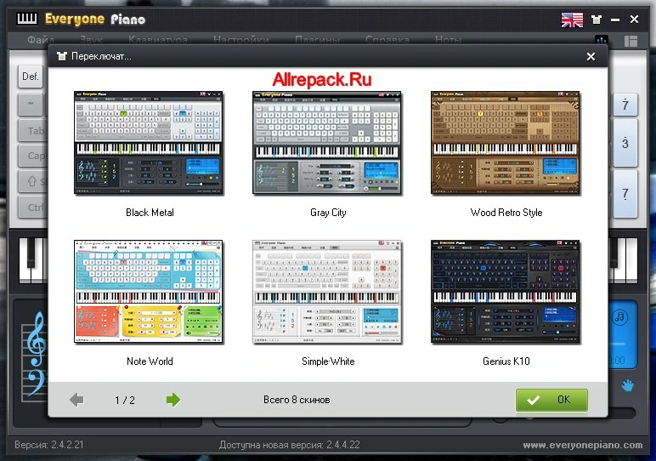The width and height of the screenshot is (656, 461).
Task: Open the Файл menu
Action: (x=41, y=40)
